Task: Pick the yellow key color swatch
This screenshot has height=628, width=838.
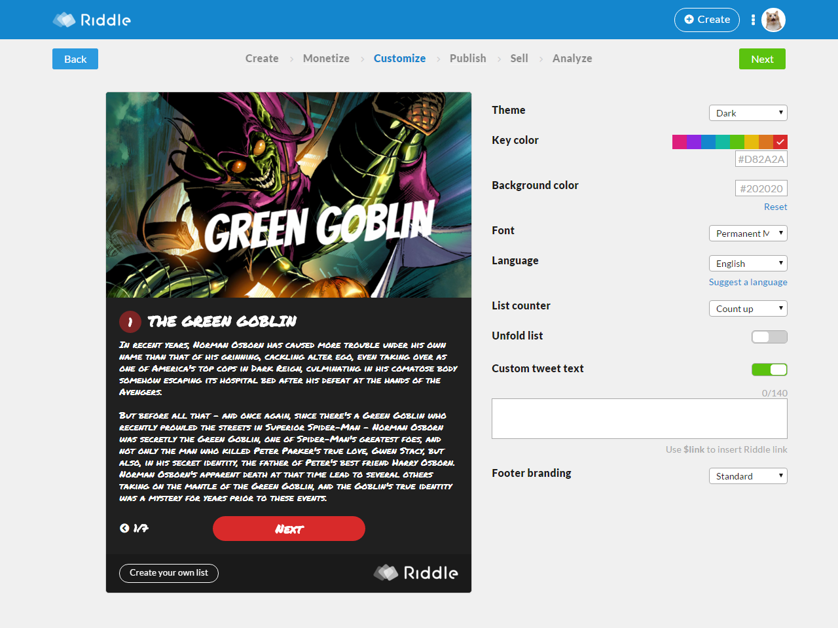Action: tap(752, 142)
